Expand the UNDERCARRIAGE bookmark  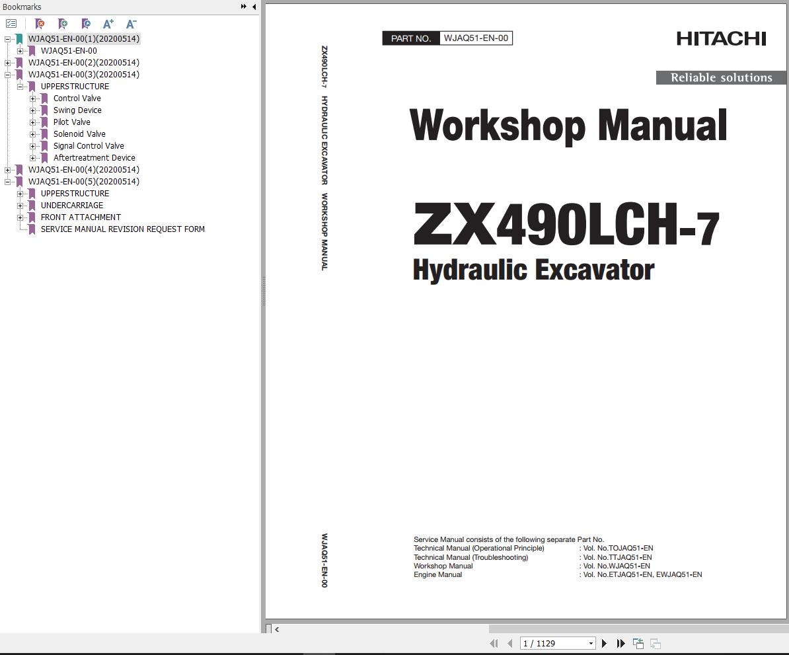pyautogui.click(x=20, y=206)
